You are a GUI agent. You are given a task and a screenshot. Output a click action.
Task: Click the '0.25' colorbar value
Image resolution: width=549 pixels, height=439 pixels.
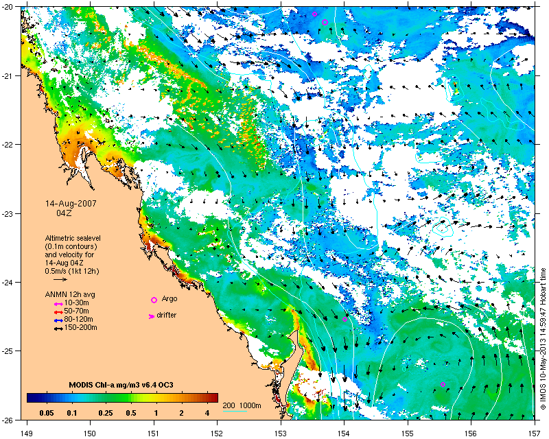(x=106, y=413)
